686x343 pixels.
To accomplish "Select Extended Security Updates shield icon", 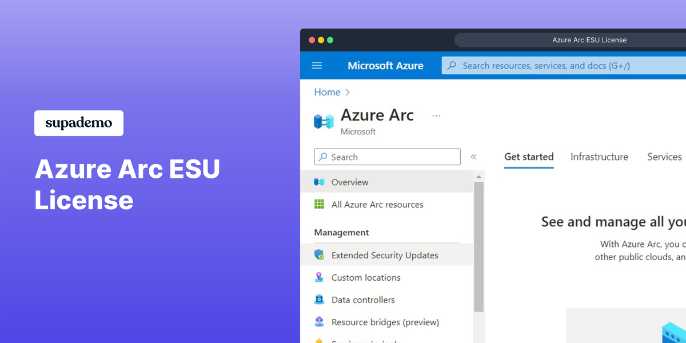I will pos(320,254).
